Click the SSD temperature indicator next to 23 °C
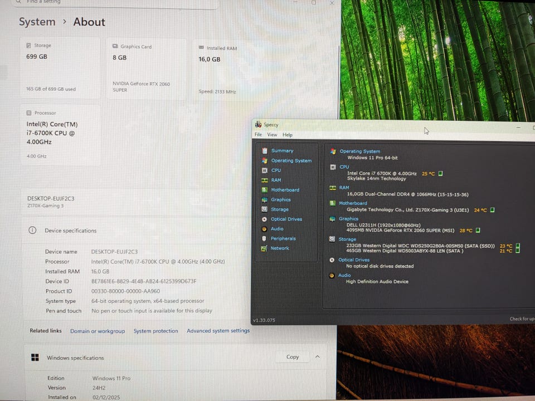This screenshot has height=401, width=535. (518, 246)
